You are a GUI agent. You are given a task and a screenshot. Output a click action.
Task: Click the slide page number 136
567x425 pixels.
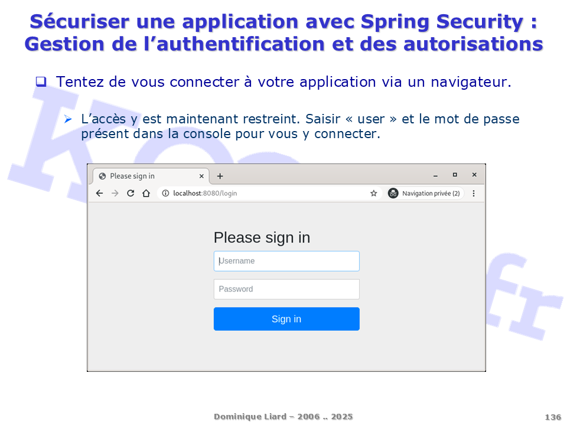[553, 417]
